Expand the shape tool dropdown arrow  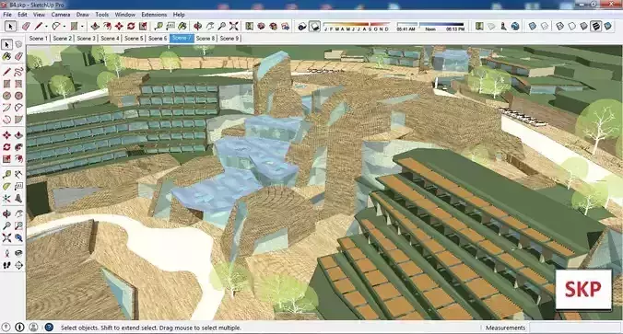82,26
